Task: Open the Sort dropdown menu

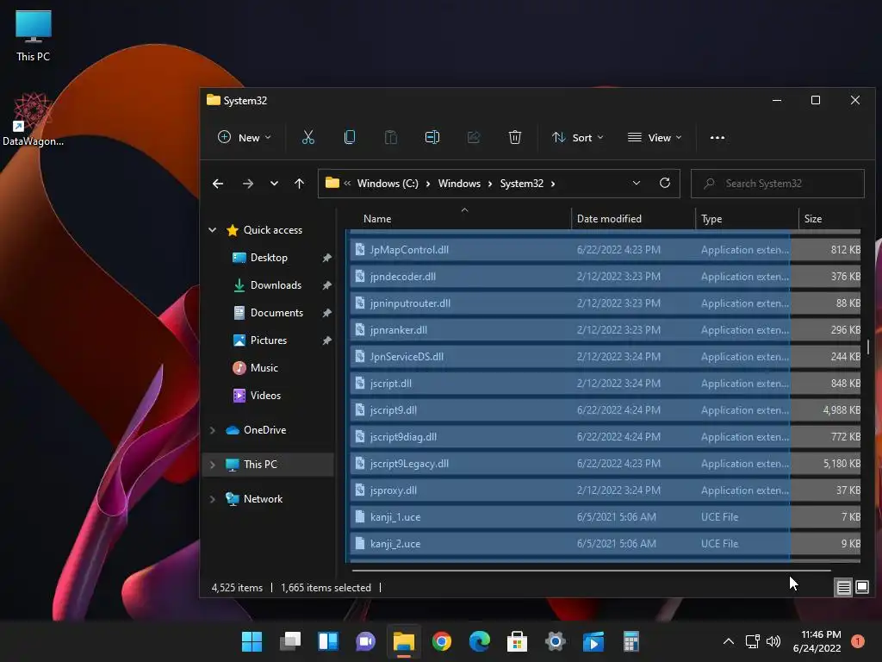Action: [x=578, y=137]
